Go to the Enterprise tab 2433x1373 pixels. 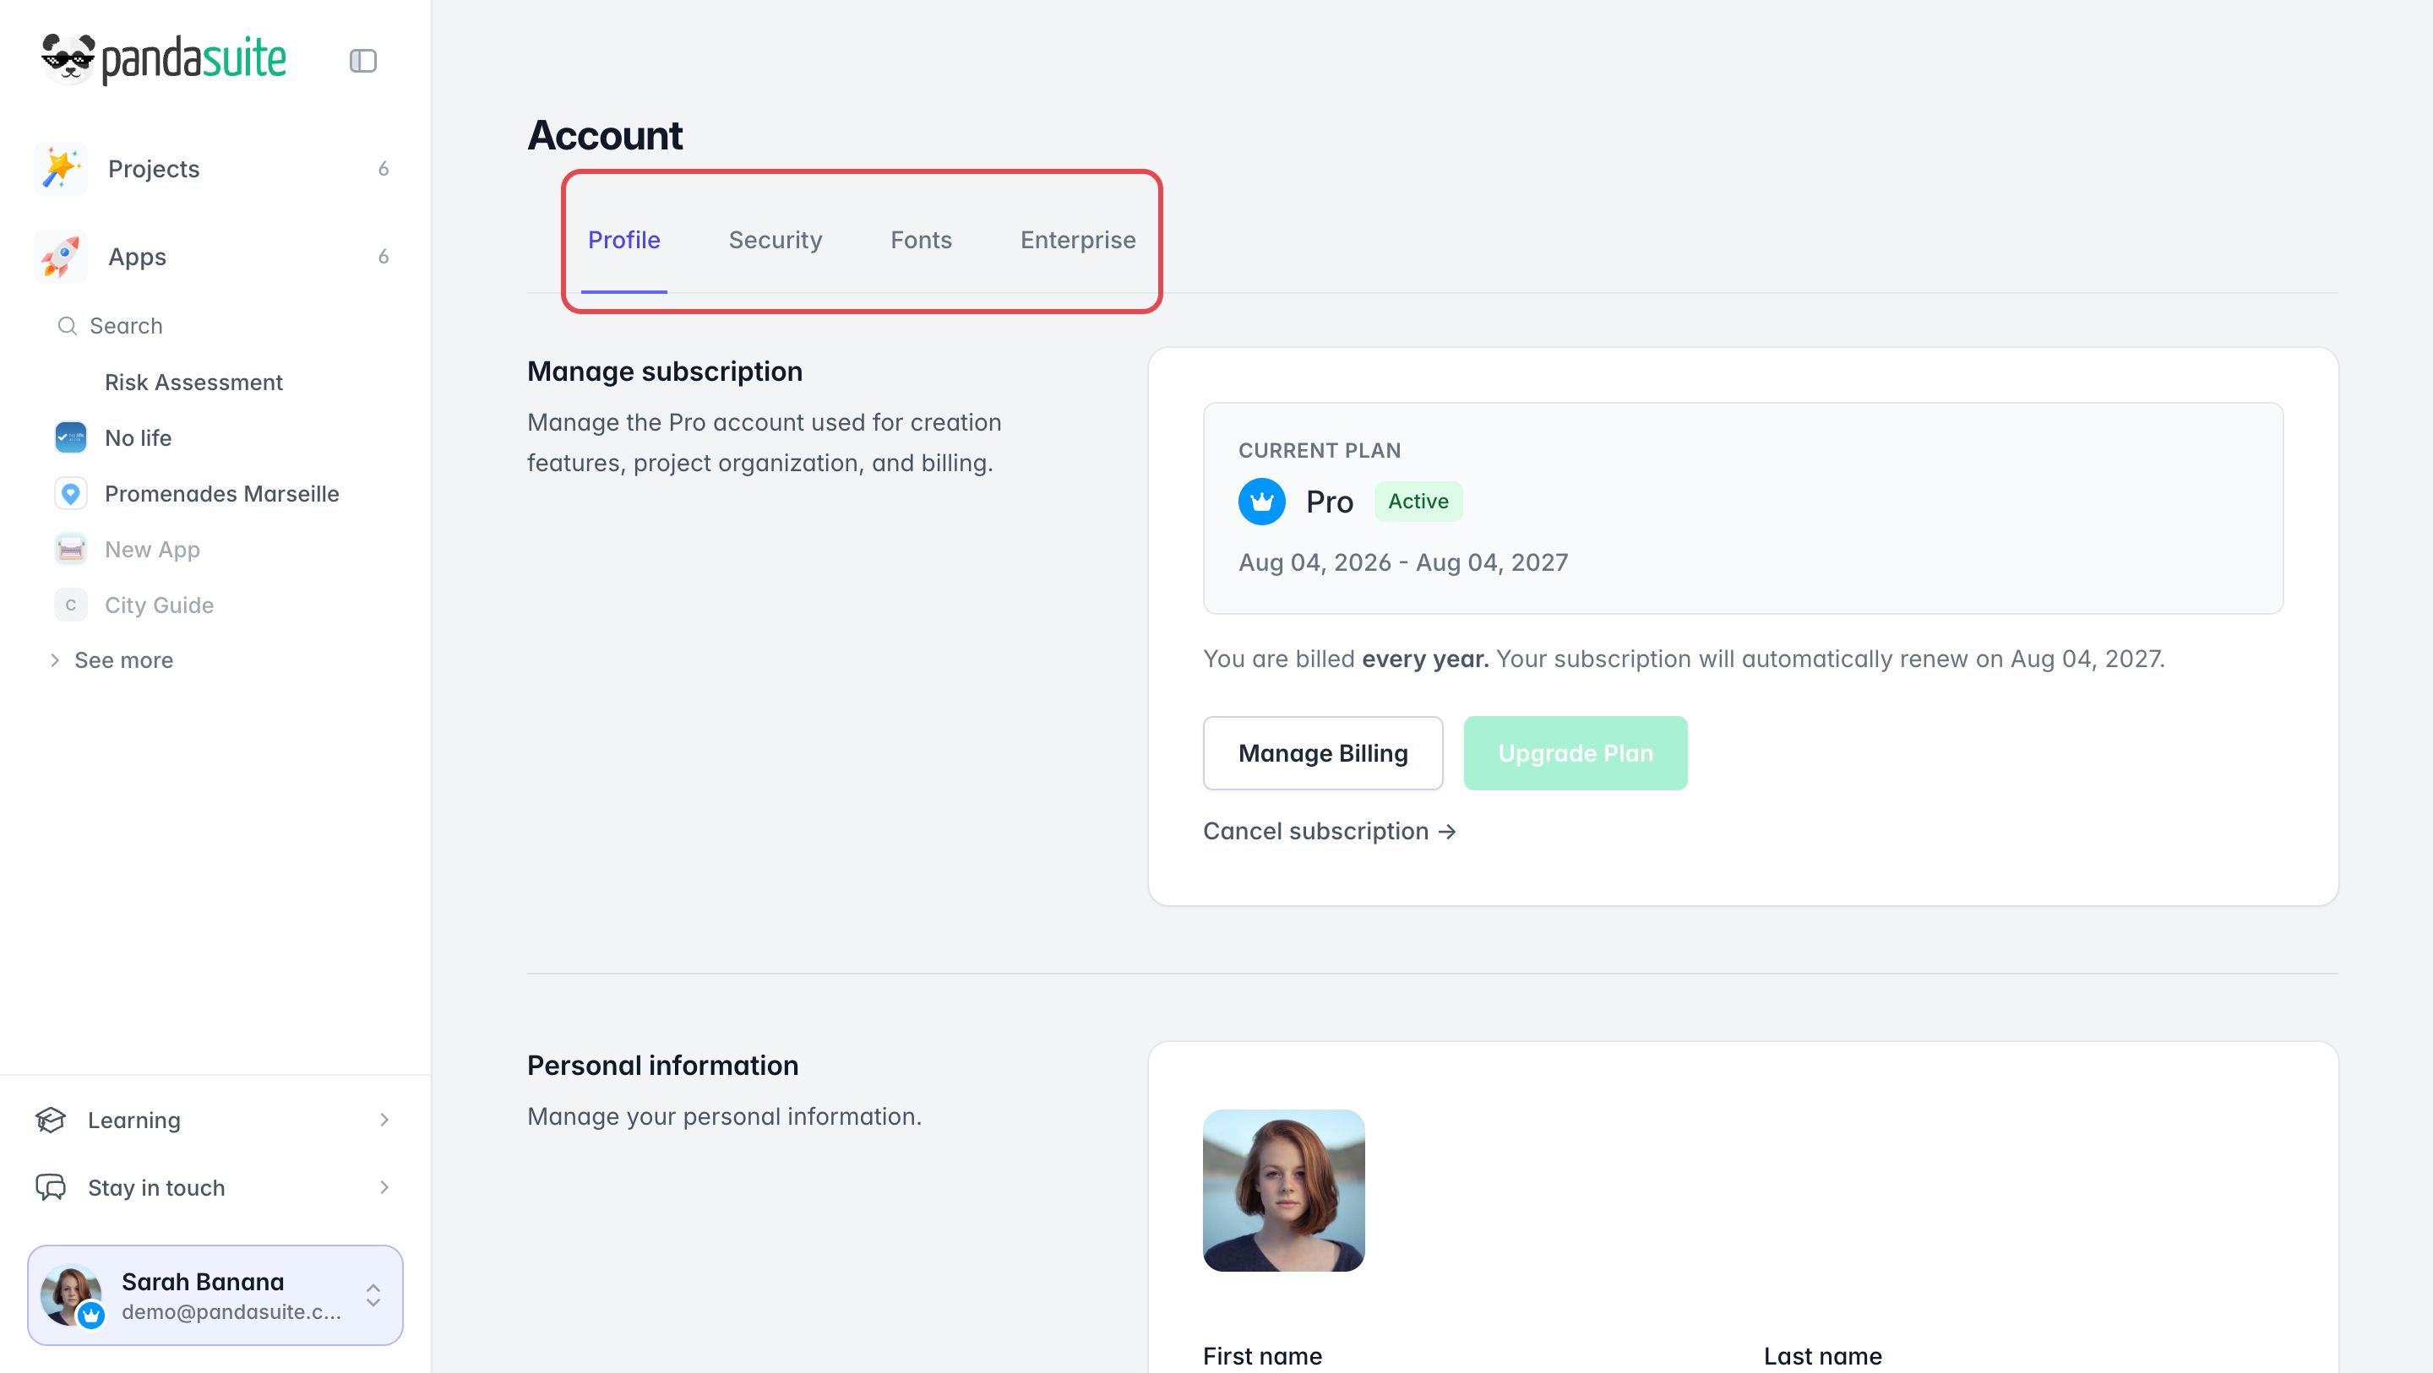coord(1078,240)
